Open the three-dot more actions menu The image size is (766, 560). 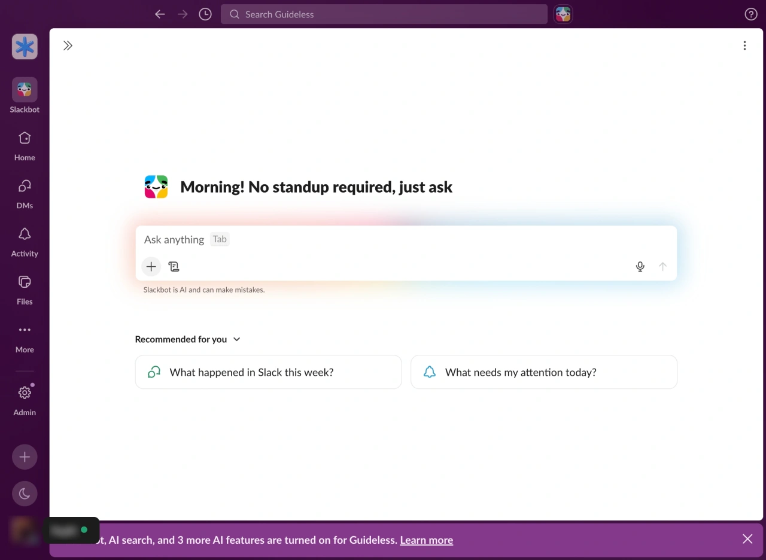(744, 45)
